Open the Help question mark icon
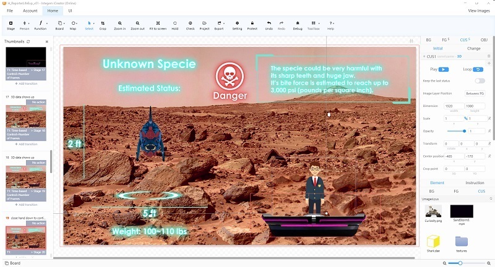 pos(330,23)
